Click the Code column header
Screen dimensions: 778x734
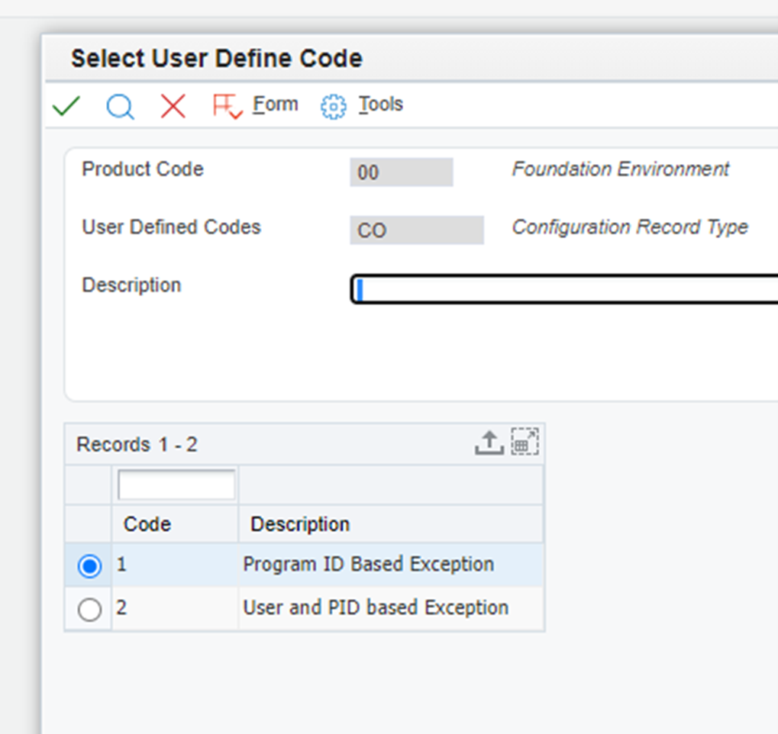tap(175, 524)
